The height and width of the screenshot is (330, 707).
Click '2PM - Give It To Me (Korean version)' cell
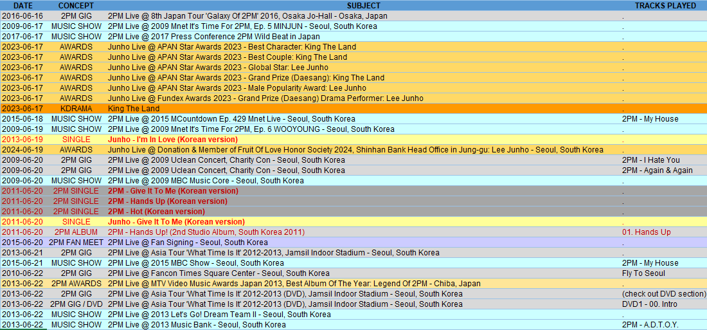363,191
